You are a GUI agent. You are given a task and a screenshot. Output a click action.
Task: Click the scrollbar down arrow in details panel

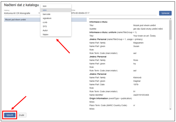(x=171, y=109)
